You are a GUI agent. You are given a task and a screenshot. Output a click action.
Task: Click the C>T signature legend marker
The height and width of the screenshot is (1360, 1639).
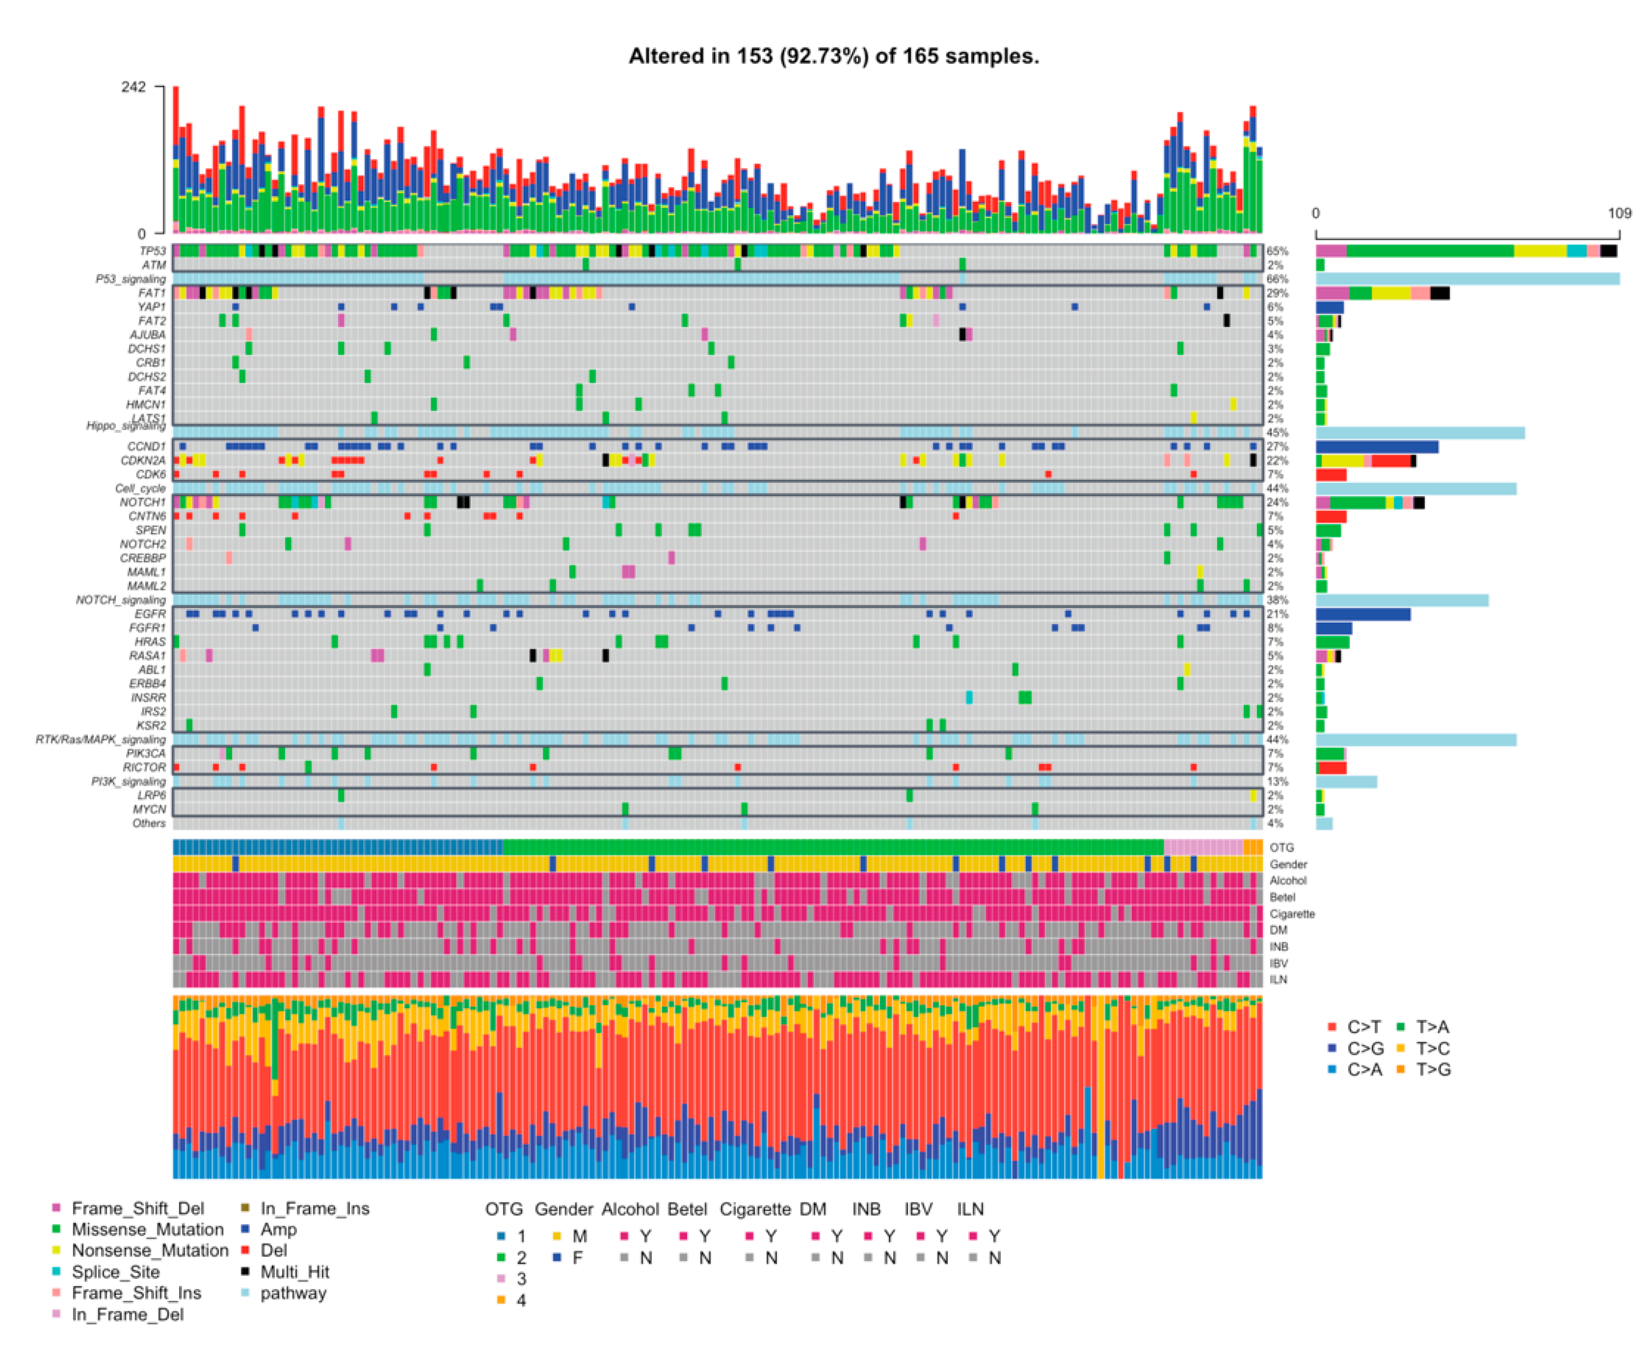(1331, 1027)
